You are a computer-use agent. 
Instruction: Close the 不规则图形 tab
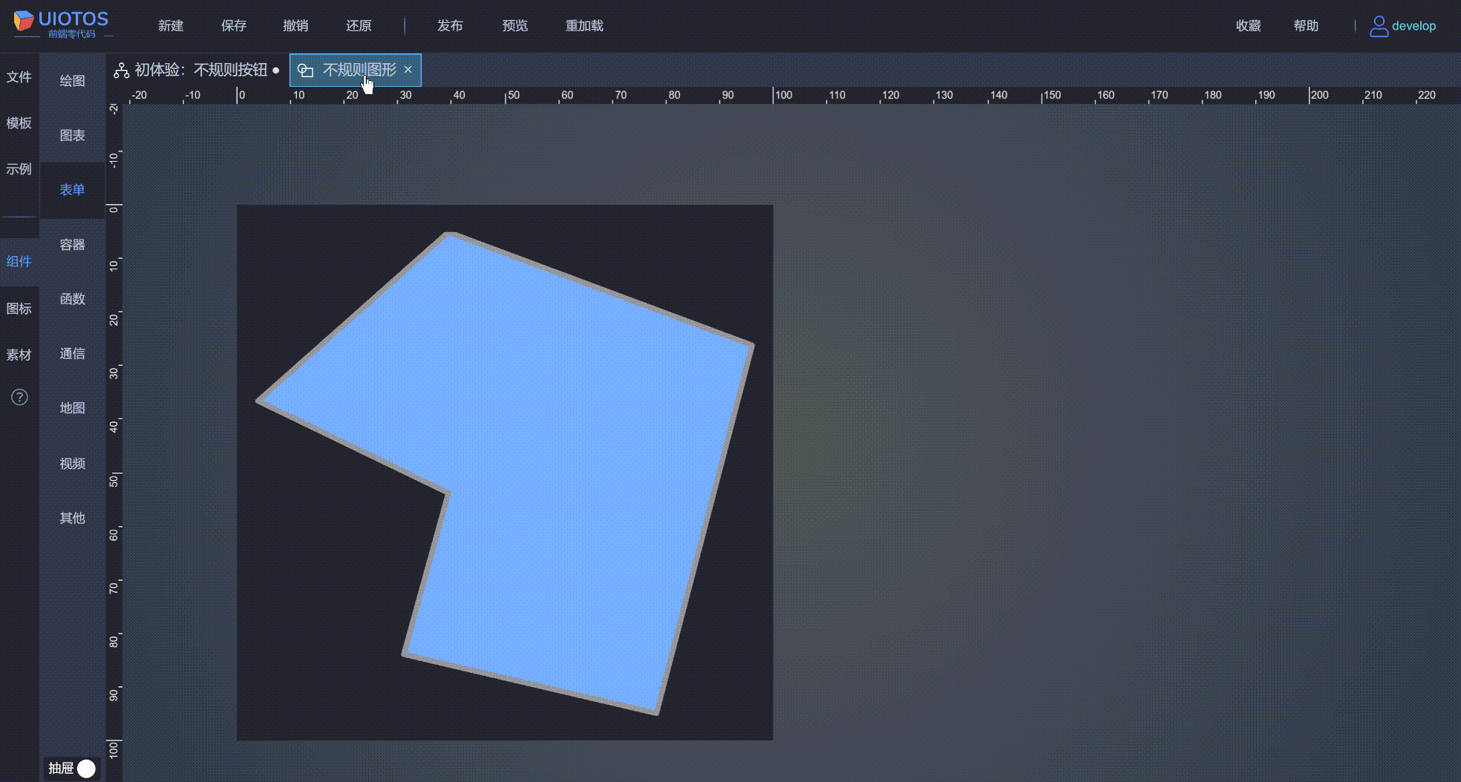[x=408, y=70]
